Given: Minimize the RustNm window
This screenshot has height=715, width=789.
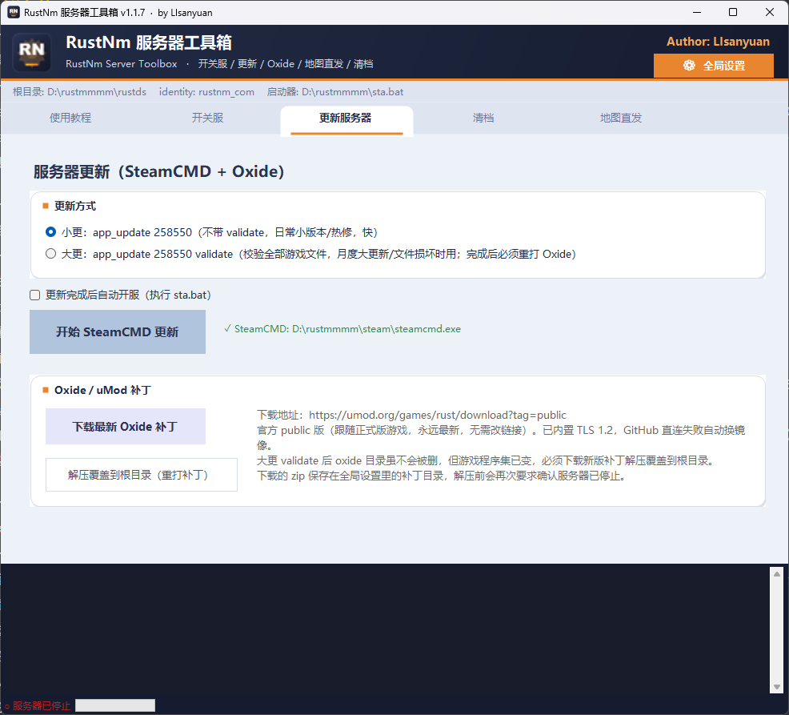Looking at the screenshot, I should coord(697,12).
